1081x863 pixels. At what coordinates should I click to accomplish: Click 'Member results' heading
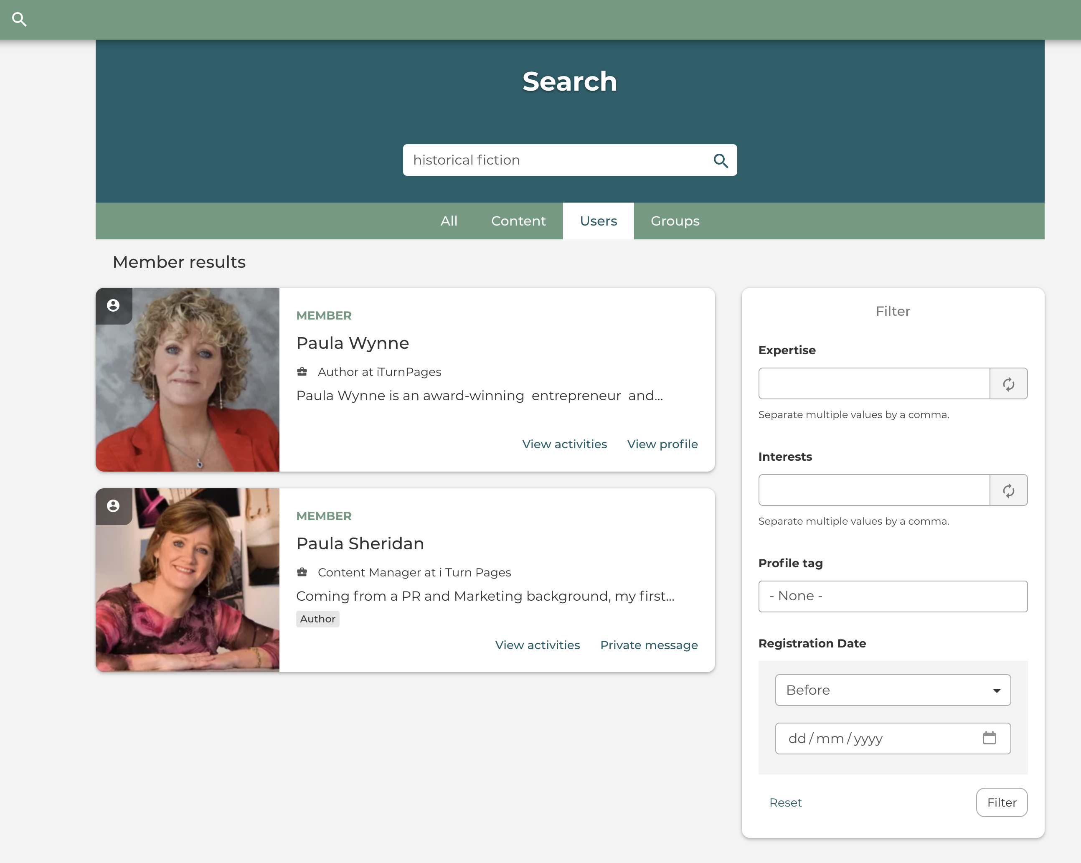(x=179, y=262)
